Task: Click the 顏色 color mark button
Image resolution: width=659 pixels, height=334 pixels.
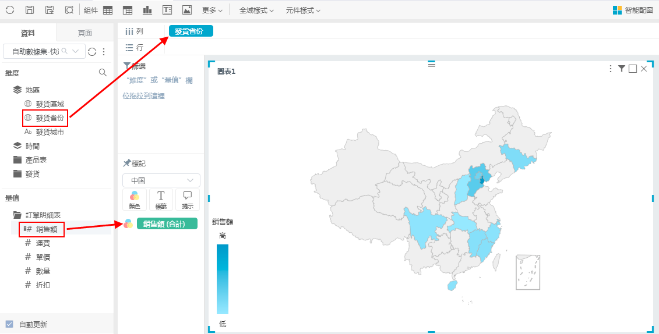Action: pyautogui.click(x=135, y=199)
